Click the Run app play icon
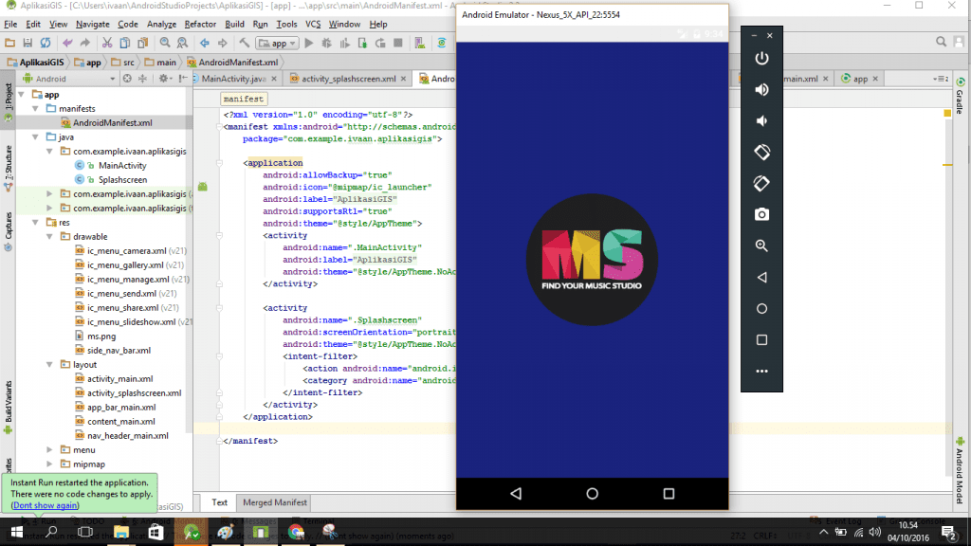Viewport: 971px width, 546px height. pyautogui.click(x=310, y=43)
